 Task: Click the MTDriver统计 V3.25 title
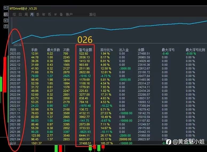click(x=23, y=9)
